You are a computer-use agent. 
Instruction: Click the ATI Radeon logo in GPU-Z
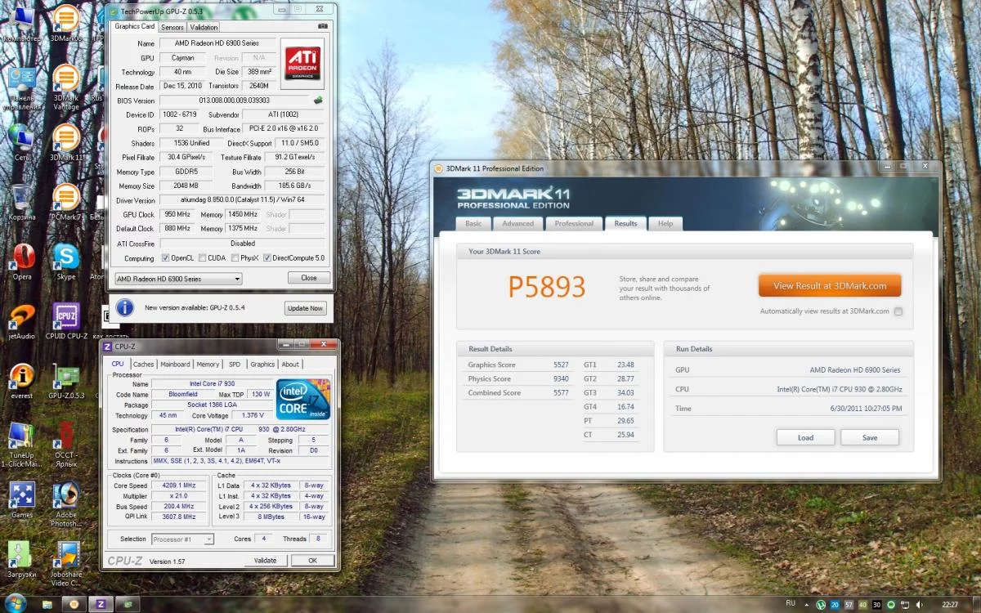pos(302,63)
